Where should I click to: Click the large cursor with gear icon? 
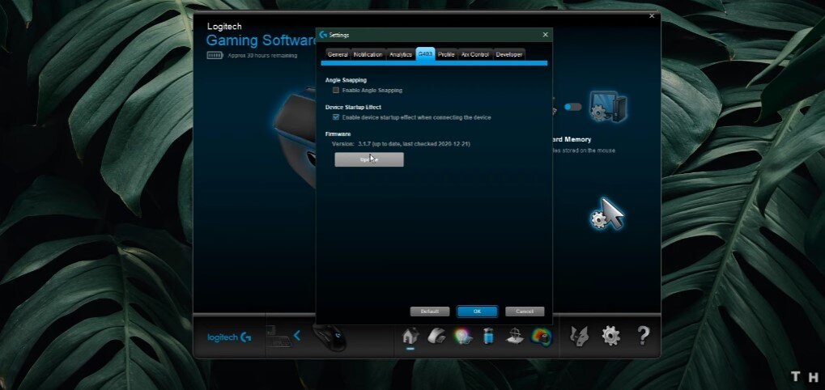(607, 214)
